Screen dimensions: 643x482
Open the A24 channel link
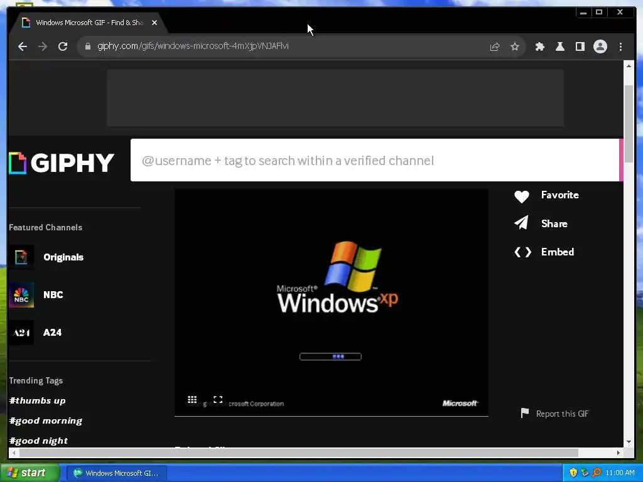[53, 333]
